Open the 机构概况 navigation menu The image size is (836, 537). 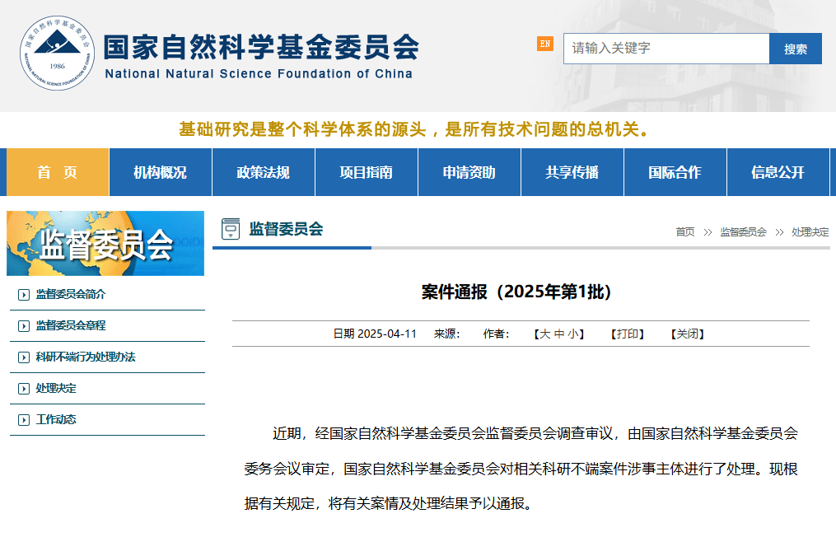161,172
